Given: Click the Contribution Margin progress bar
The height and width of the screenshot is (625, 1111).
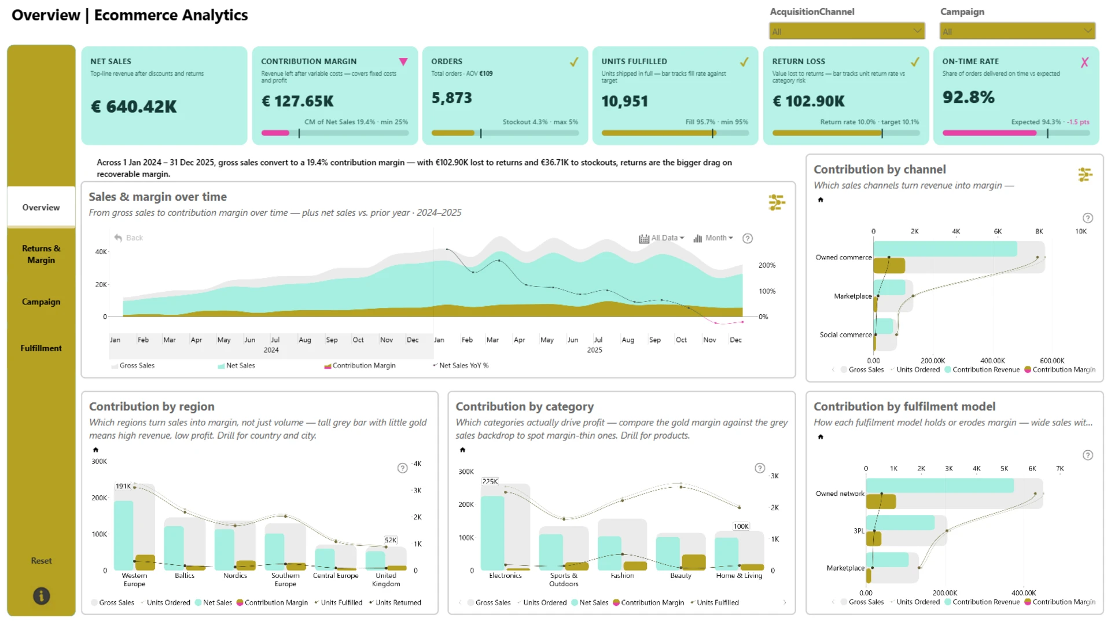Looking at the screenshot, I should pyautogui.click(x=335, y=133).
